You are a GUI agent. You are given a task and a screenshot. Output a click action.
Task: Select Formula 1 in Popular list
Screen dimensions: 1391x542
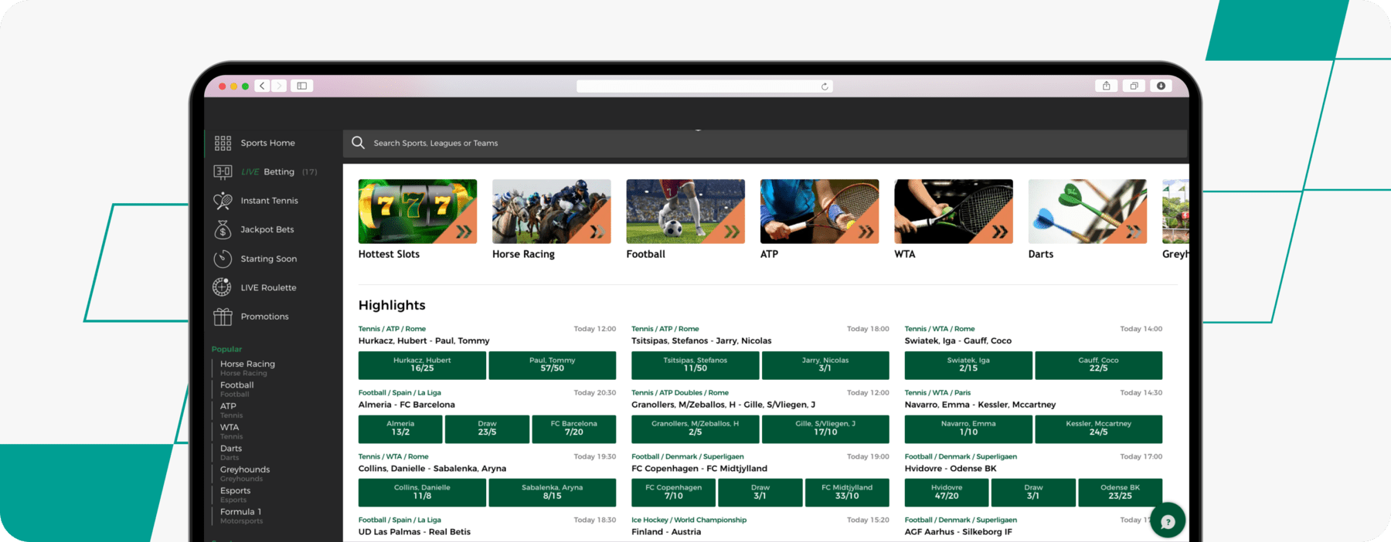240,512
